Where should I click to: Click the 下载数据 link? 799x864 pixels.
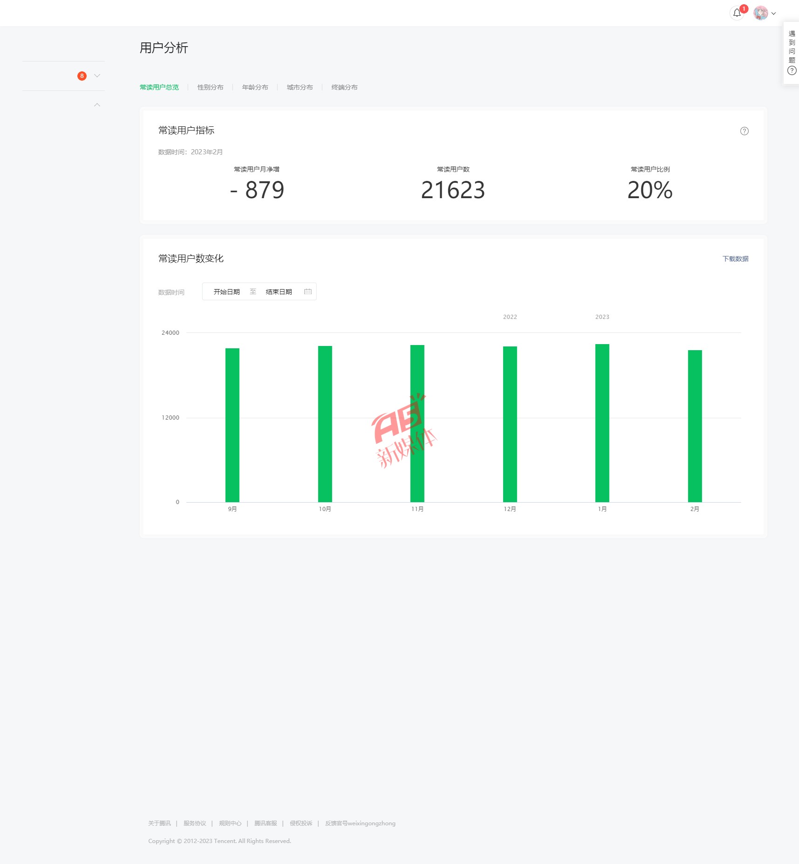[735, 259]
